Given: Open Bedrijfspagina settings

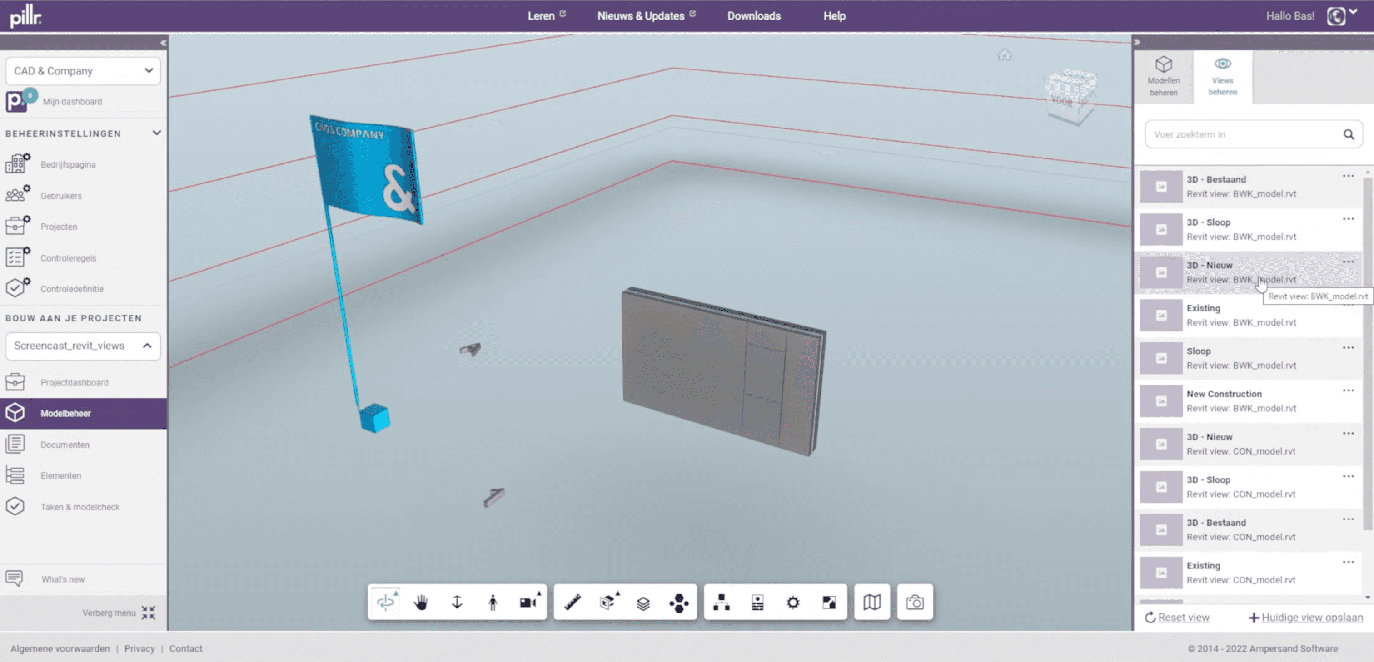Looking at the screenshot, I should pyautogui.click(x=68, y=165).
